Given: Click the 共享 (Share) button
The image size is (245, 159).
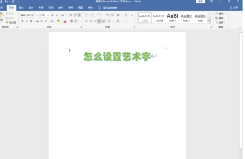Looking at the screenshot, I should [233, 8].
